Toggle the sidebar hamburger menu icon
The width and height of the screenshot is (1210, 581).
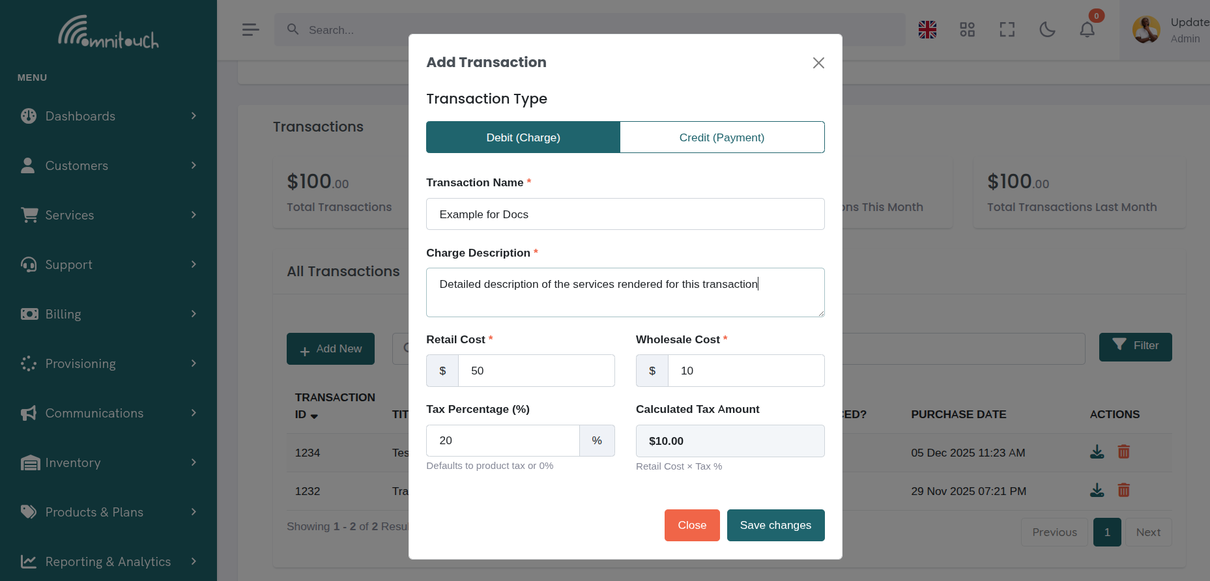tap(250, 29)
